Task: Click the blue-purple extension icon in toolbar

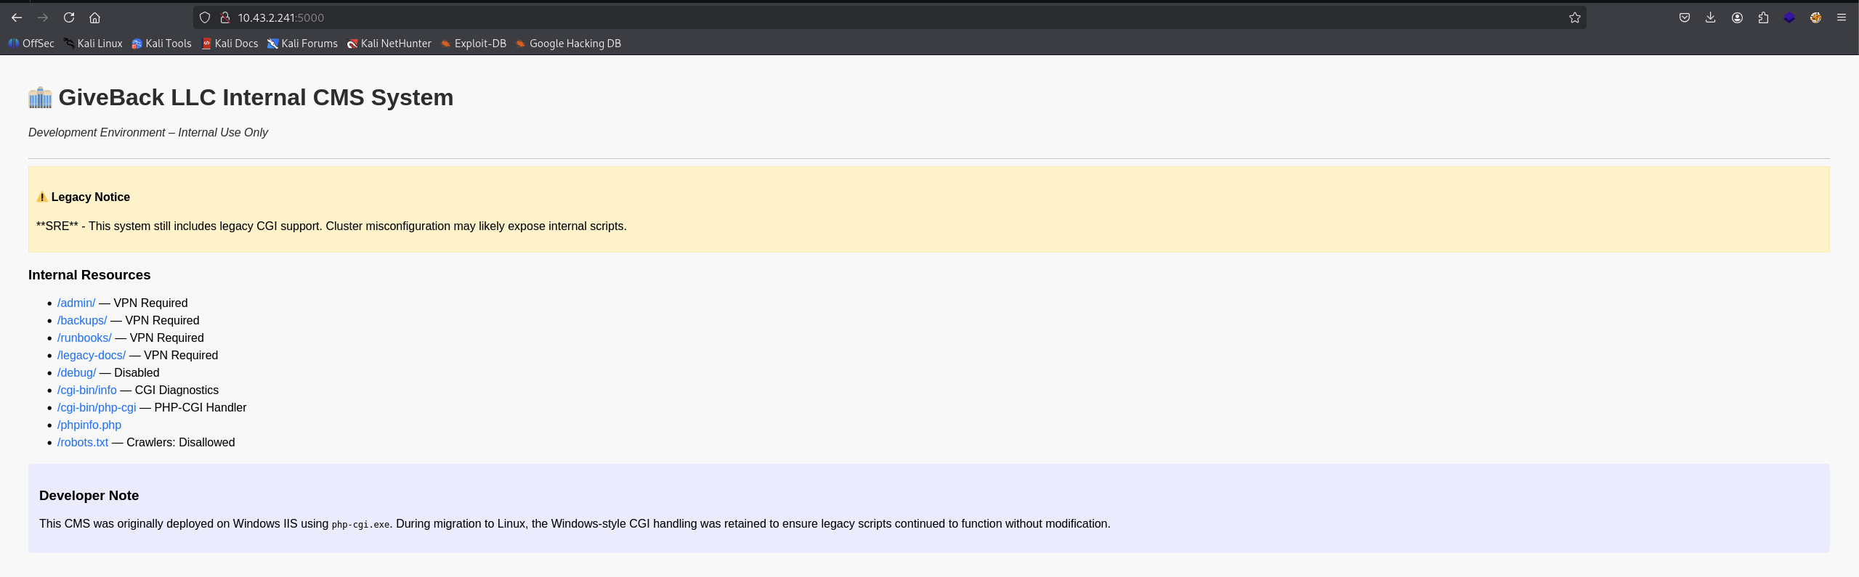Action: point(1789,17)
